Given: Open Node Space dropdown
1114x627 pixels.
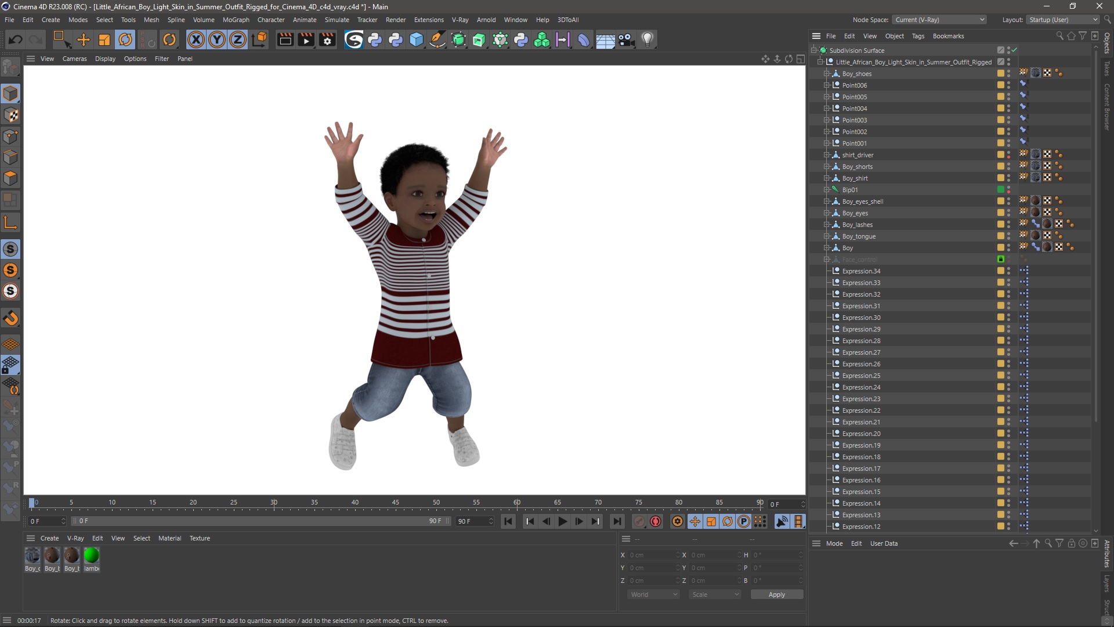Looking at the screenshot, I should click(x=939, y=20).
